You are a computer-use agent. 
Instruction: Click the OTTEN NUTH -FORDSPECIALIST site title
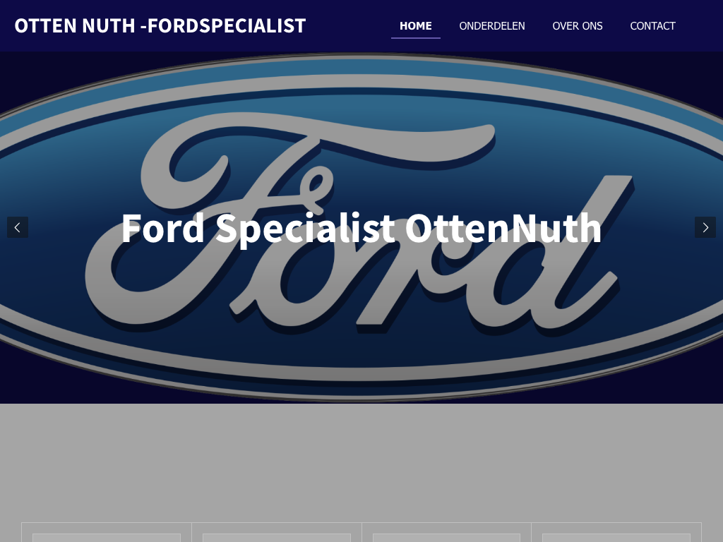(x=160, y=26)
